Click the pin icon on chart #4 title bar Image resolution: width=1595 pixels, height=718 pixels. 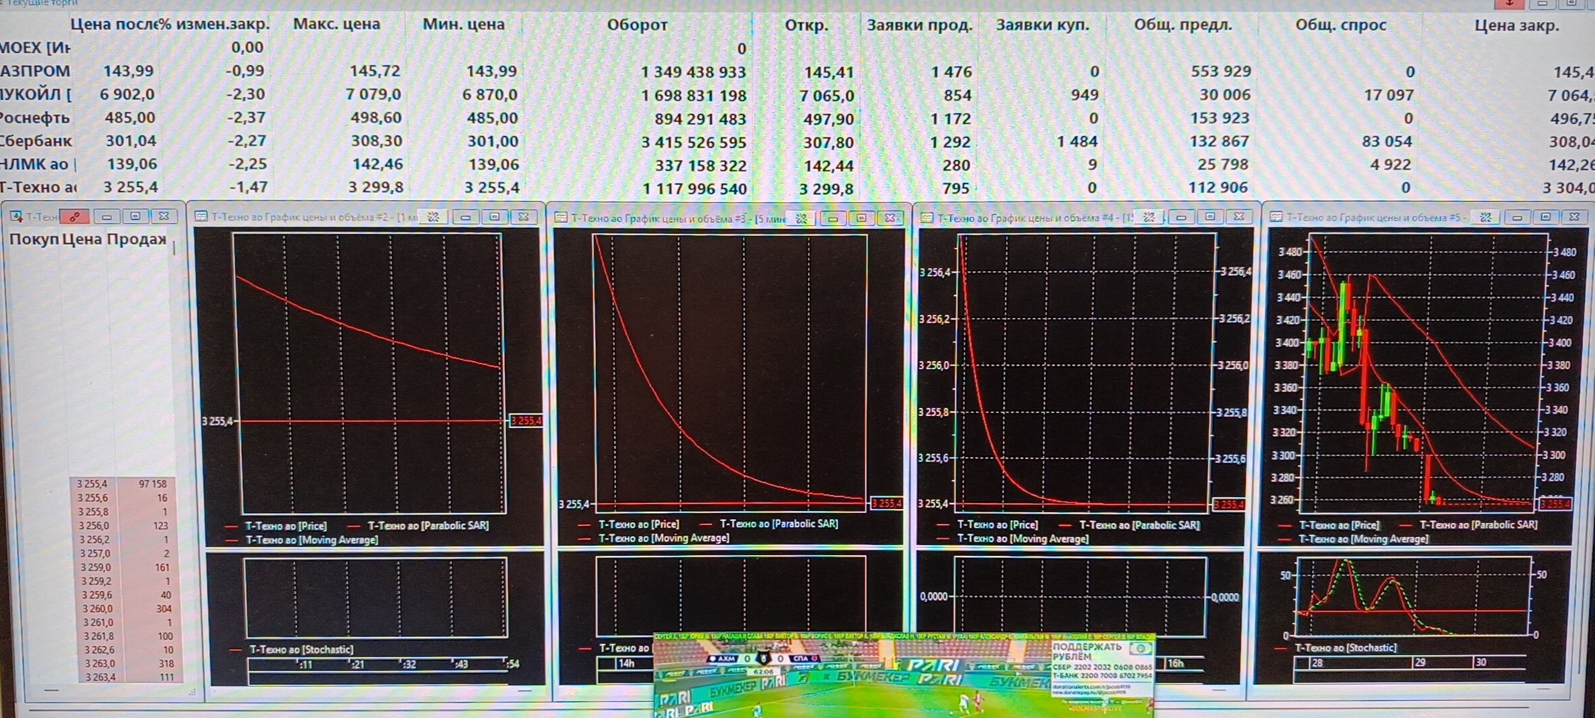[x=1149, y=217]
